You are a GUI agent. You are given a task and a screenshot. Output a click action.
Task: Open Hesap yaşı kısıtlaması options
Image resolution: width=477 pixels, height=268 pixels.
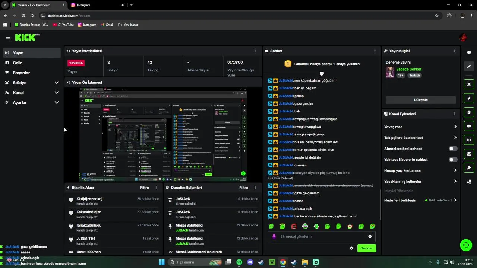click(x=420, y=170)
